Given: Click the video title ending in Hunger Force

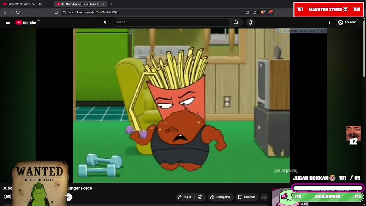Looking at the screenshot, I should click(x=48, y=188).
